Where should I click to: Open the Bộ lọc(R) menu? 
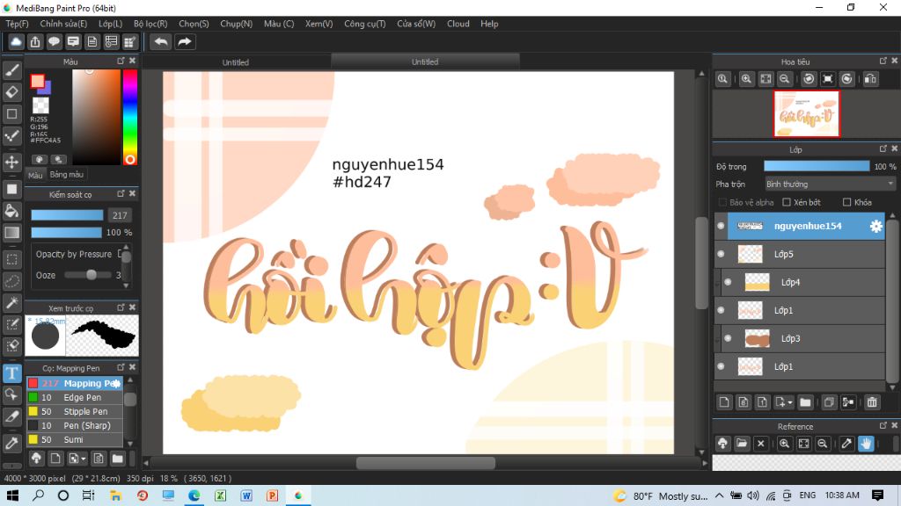coord(150,24)
